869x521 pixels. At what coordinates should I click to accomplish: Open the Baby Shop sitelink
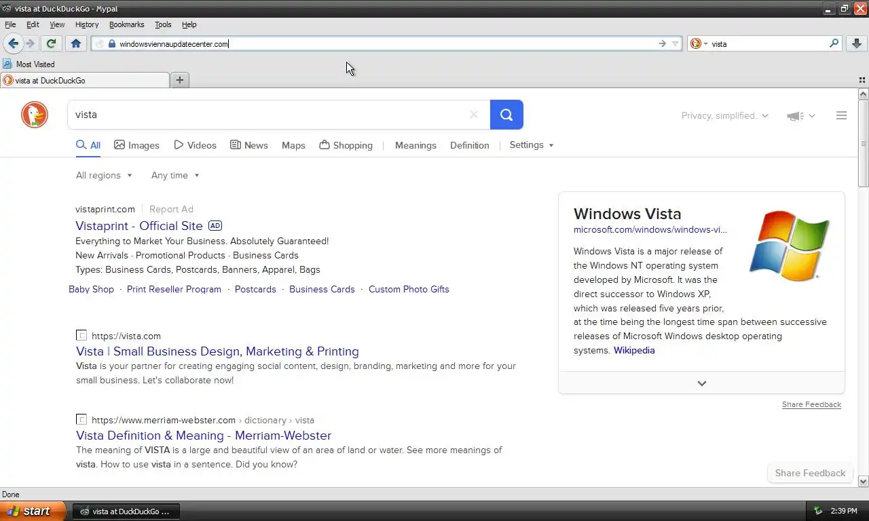[91, 289]
